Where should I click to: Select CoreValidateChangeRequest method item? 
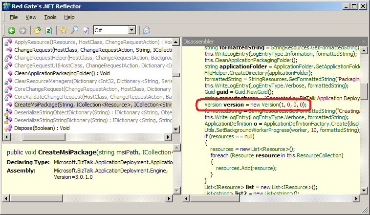tap(93, 97)
